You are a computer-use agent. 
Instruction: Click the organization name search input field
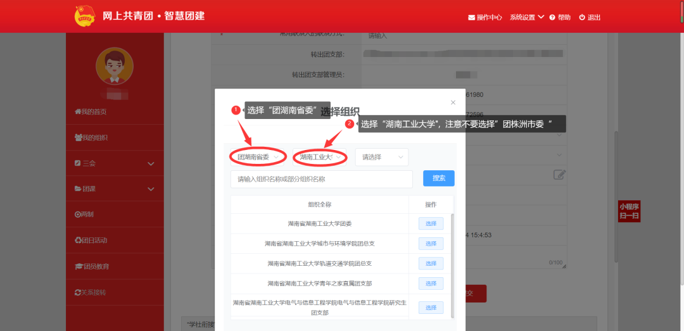click(x=322, y=179)
